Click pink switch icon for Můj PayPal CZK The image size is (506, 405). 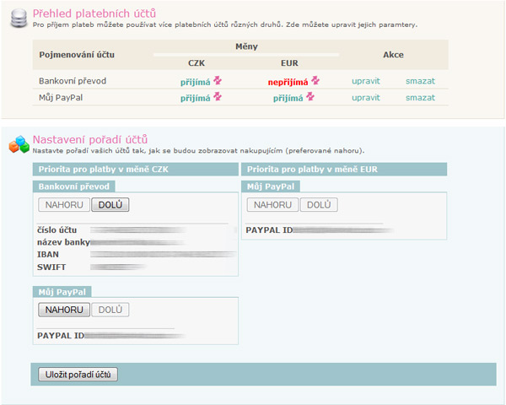217,97
